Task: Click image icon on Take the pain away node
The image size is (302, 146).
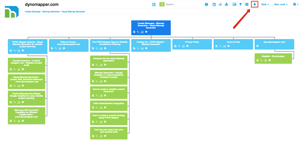Action: [x=101, y=136]
